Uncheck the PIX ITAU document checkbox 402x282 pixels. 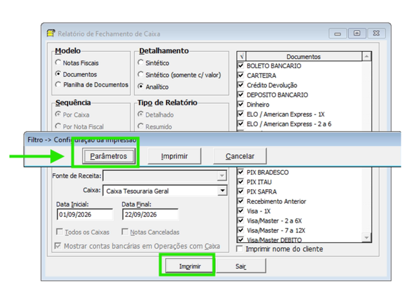[x=241, y=182]
